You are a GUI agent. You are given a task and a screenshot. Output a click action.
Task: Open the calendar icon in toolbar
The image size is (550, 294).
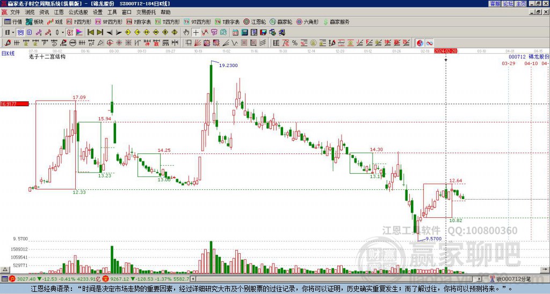pos(235,33)
